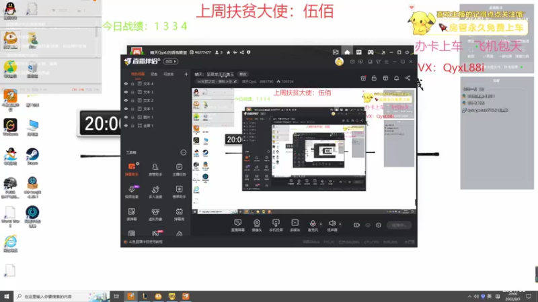
Task: Show hidden system tray icons chevron
Action: point(469,296)
